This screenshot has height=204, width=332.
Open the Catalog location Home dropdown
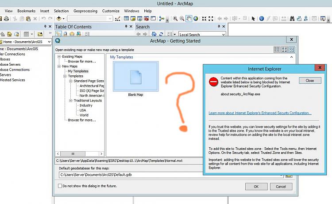click(49, 42)
